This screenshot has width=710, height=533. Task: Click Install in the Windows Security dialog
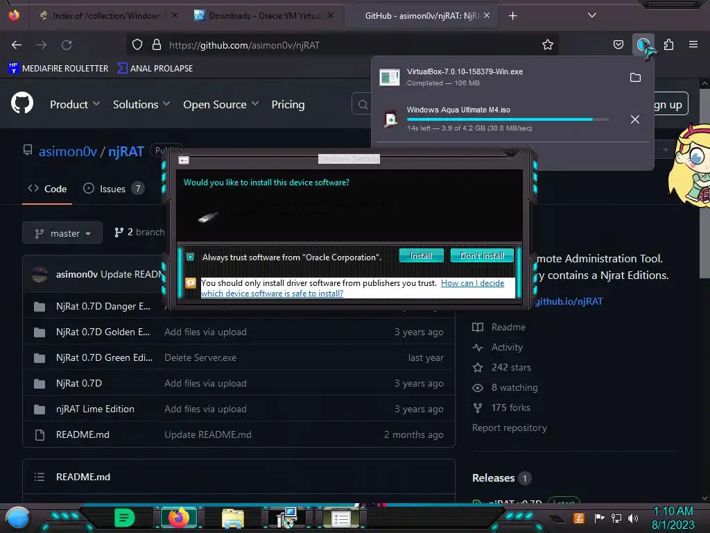(421, 255)
